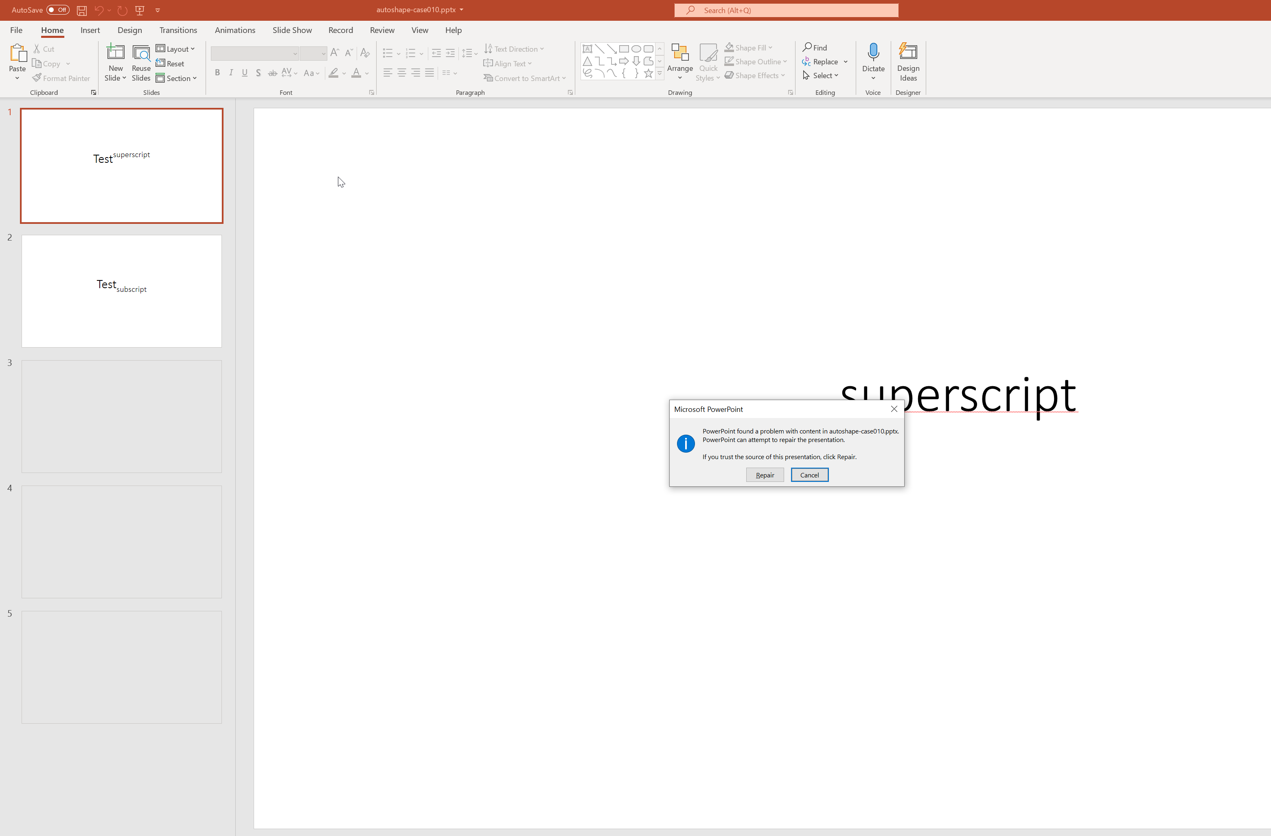Select the Format Painter tool
The height and width of the screenshot is (836, 1271).
(x=61, y=78)
